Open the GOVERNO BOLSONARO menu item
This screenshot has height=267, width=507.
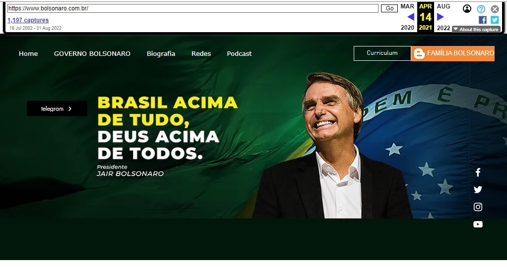pyautogui.click(x=92, y=54)
